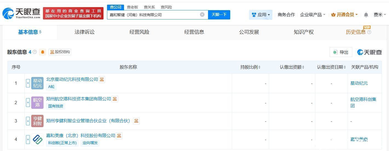
Task: Click the 科创板(正常上市) tag
Action: point(62,143)
